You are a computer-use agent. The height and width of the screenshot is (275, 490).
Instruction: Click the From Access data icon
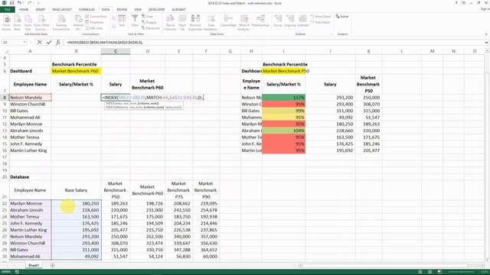tap(6, 23)
